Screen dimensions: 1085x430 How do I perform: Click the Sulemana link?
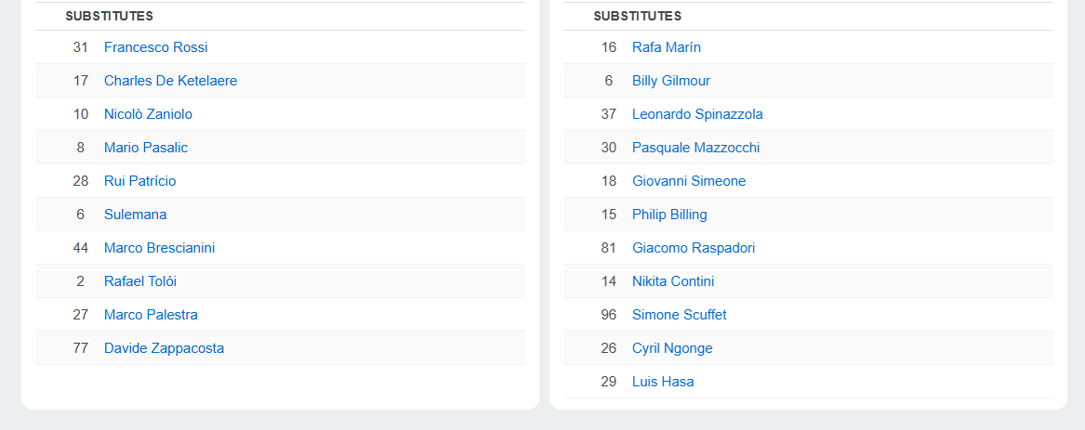click(135, 215)
